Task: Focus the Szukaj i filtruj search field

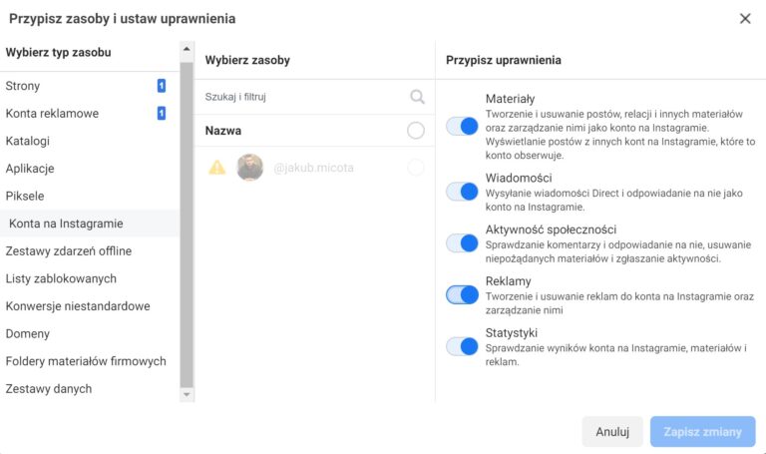Action: click(x=303, y=97)
